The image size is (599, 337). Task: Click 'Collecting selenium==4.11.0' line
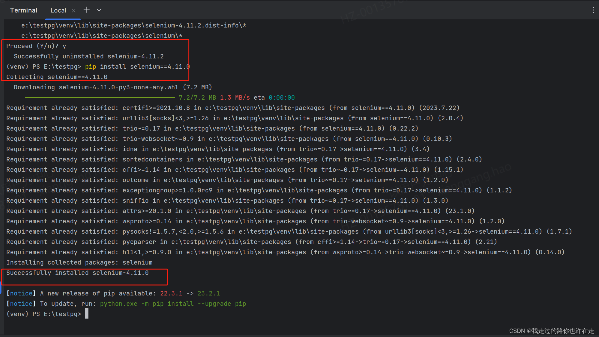pos(57,77)
